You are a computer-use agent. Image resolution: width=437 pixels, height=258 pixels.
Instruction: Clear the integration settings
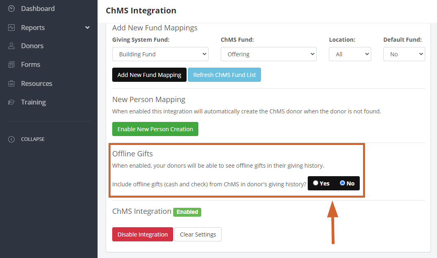198,234
